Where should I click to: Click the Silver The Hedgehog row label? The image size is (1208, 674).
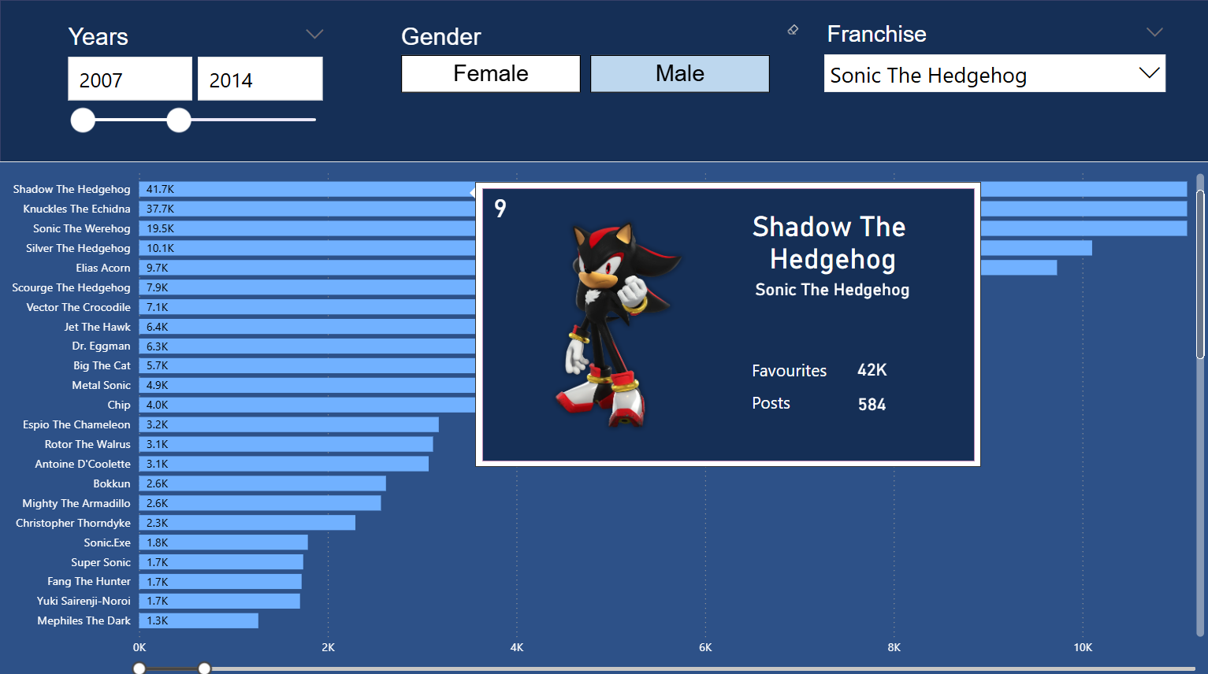78,248
